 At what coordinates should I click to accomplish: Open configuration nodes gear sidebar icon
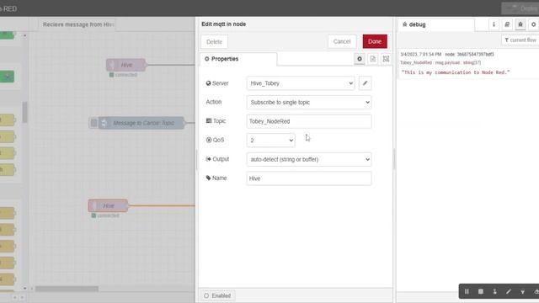pos(533,24)
